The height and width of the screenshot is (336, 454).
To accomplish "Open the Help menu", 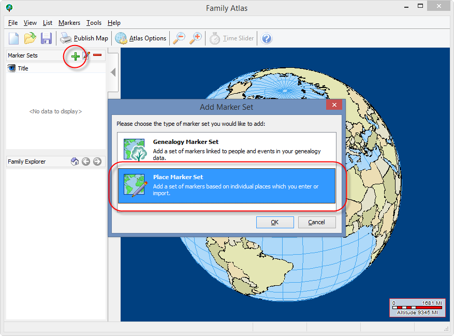I will (x=114, y=23).
